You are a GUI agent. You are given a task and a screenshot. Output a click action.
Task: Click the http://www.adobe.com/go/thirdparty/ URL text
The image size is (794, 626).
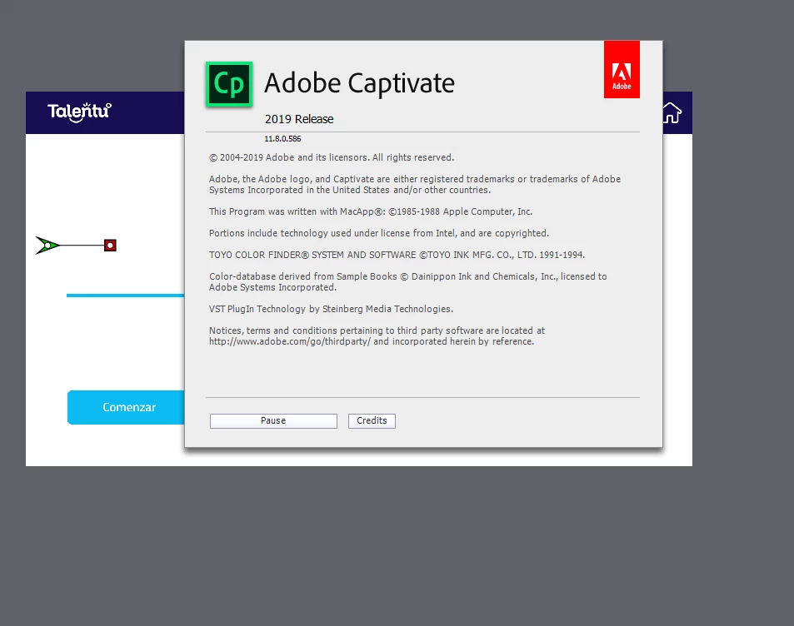[x=290, y=341]
